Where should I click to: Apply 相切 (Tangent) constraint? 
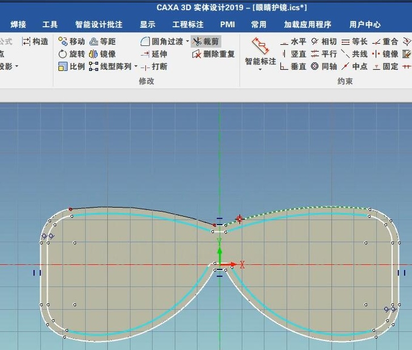click(x=324, y=42)
